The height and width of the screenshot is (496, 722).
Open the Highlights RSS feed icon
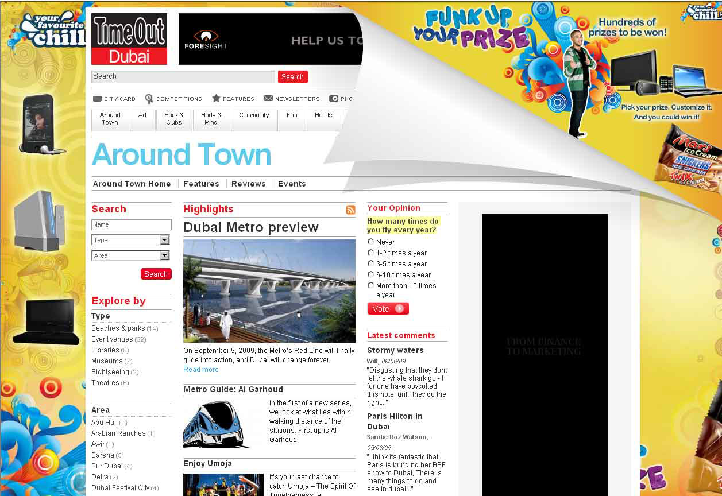pyautogui.click(x=350, y=210)
